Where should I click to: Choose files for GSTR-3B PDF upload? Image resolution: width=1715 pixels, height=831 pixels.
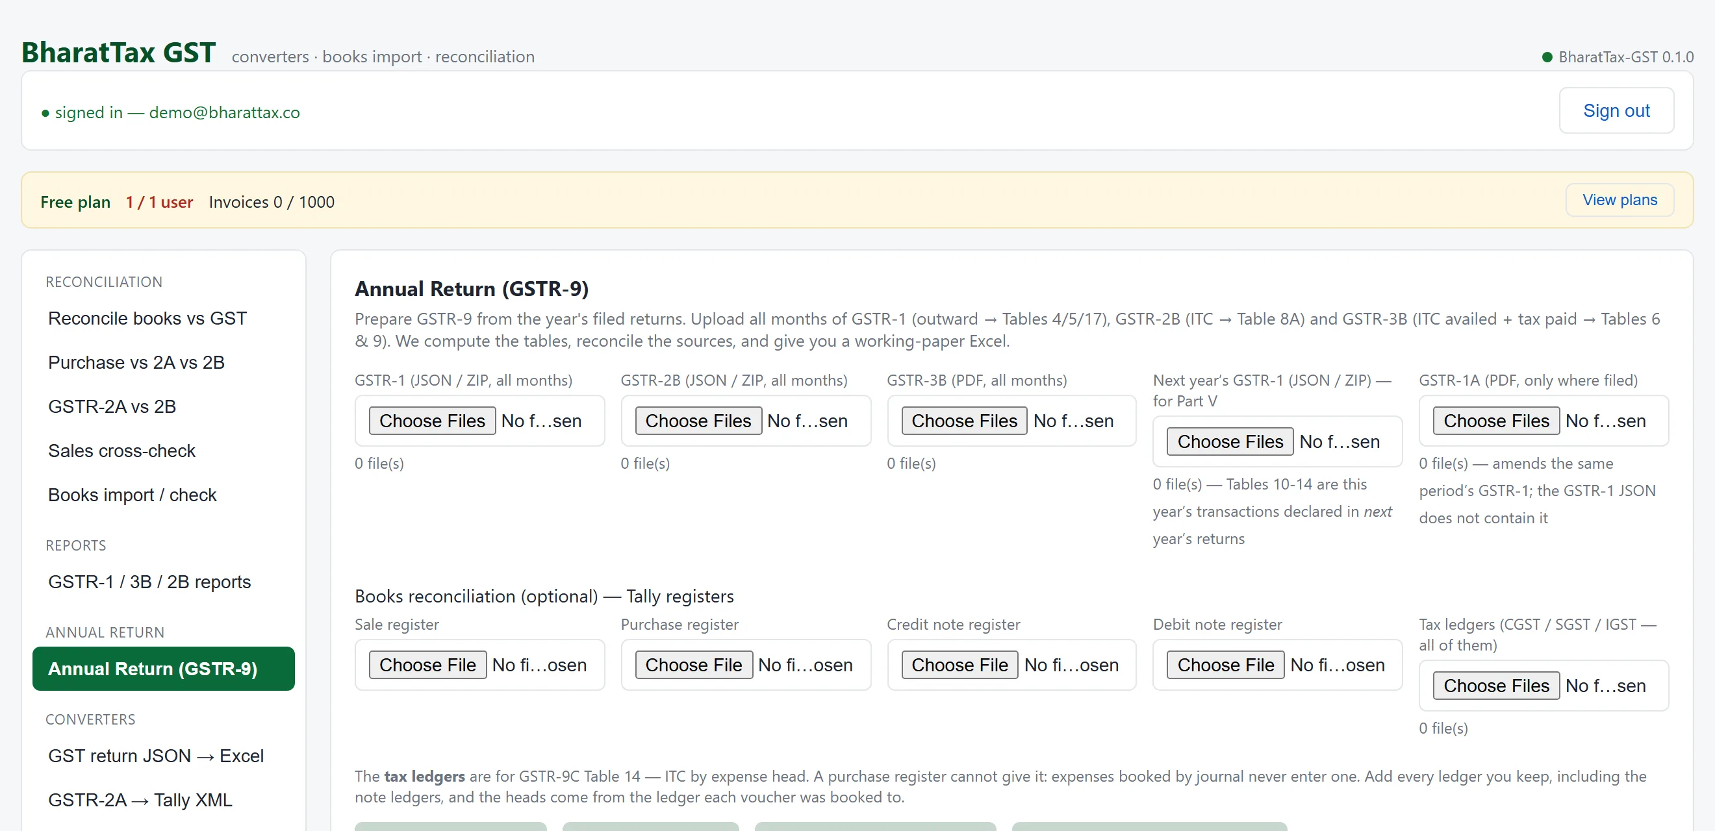pyautogui.click(x=964, y=421)
